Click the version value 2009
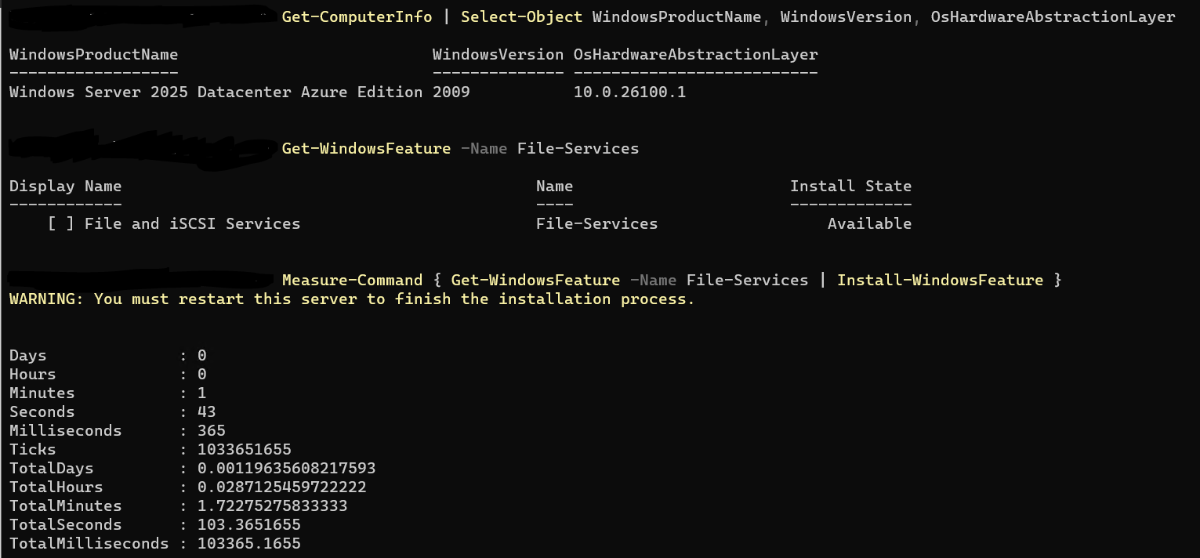The image size is (1200, 558). tap(451, 92)
